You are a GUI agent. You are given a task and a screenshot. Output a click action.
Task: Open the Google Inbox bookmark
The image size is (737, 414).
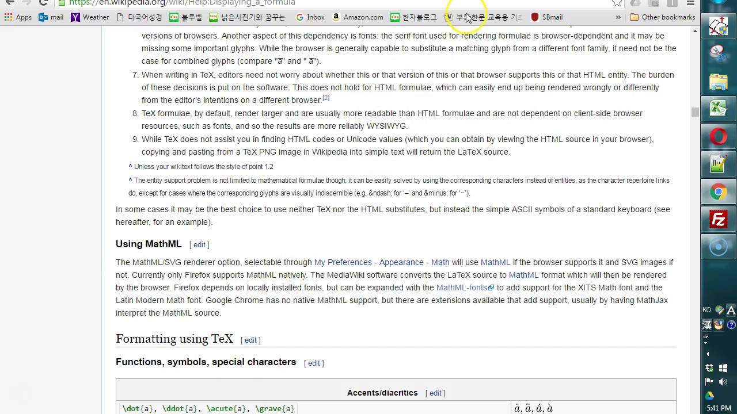click(310, 17)
